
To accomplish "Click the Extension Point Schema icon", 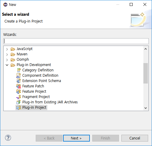I will [19, 81].
